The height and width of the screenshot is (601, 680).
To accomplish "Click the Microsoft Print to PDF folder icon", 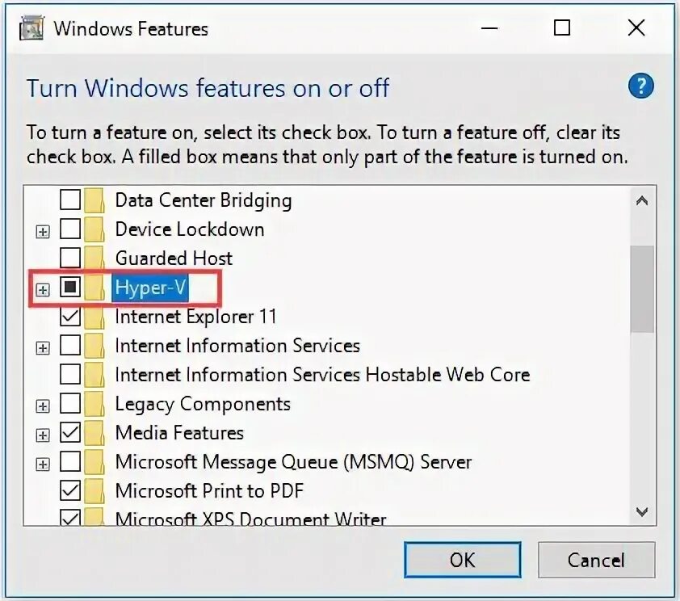I will click(x=95, y=491).
